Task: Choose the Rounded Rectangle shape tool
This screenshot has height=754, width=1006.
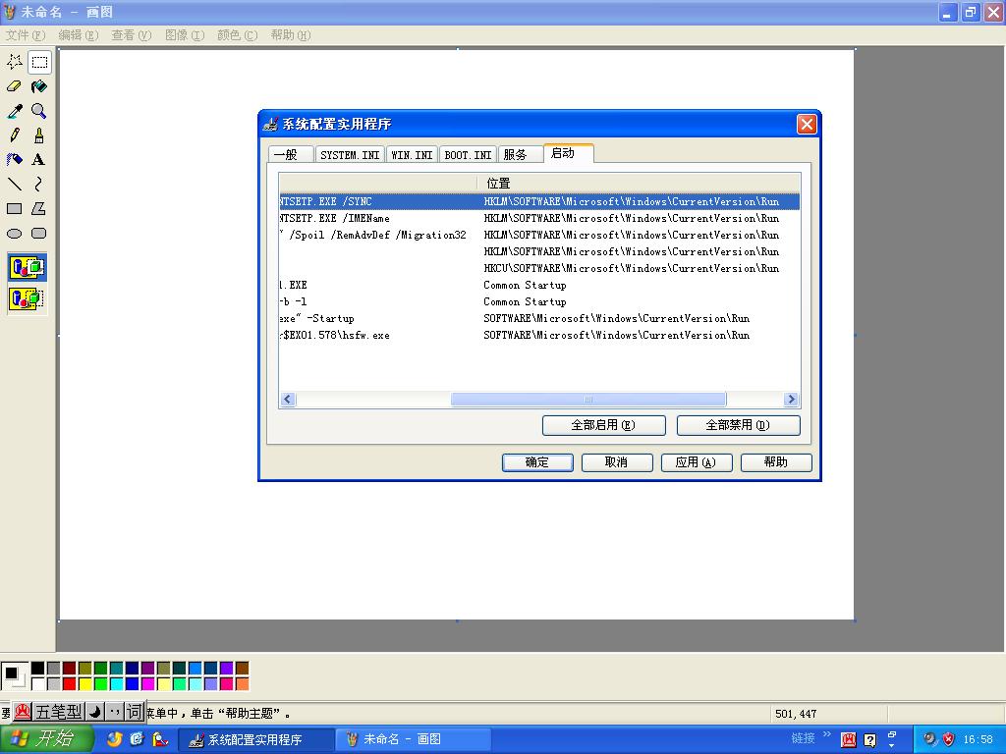Action: pyautogui.click(x=38, y=234)
